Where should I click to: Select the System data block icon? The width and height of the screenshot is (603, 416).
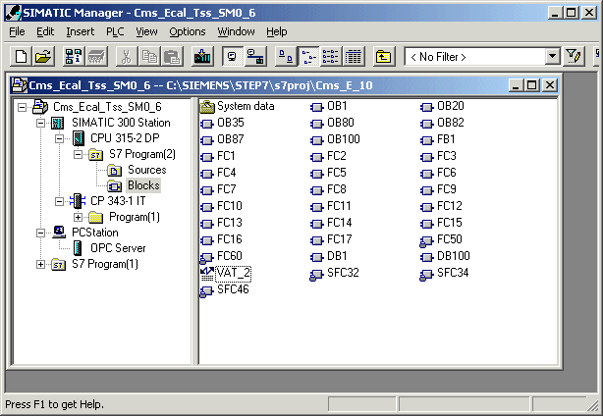[207, 107]
